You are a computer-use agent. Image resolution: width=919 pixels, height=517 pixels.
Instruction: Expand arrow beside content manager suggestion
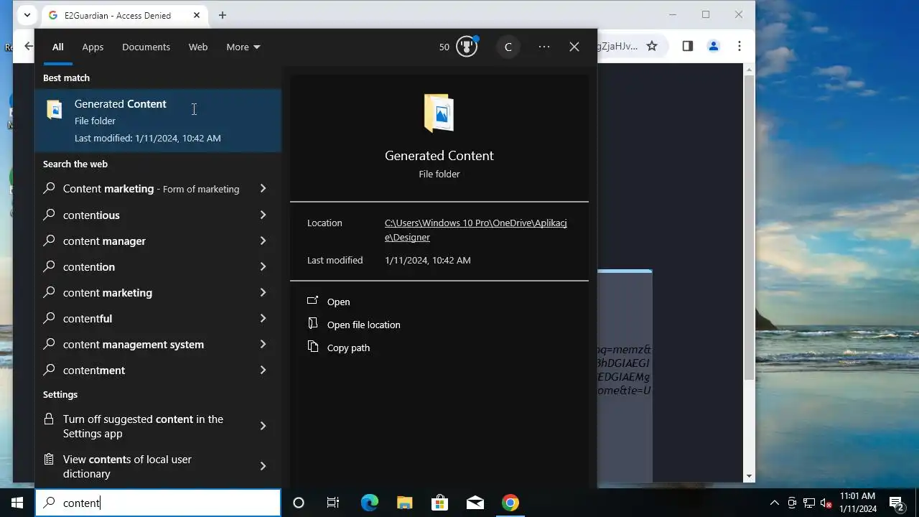point(263,241)
